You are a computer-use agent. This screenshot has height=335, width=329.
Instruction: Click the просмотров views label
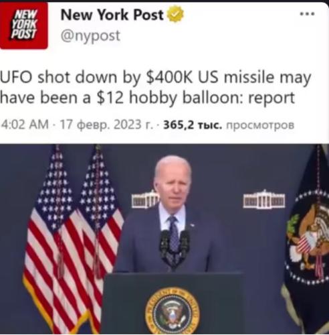[260, 125]
